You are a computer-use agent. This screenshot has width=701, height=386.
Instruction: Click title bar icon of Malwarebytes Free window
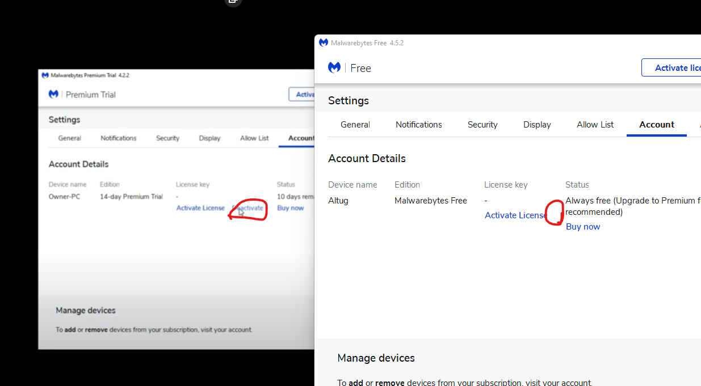[x=323, y=43]
